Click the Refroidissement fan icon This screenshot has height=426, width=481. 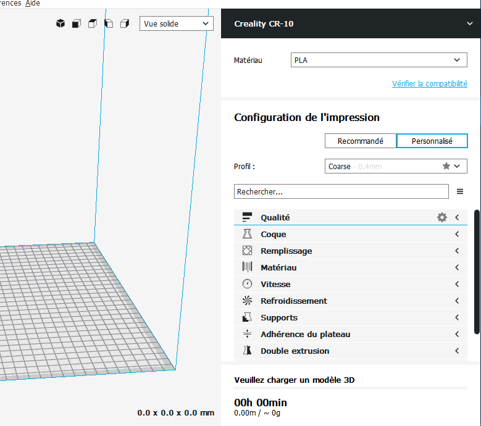tap(247, 301)
